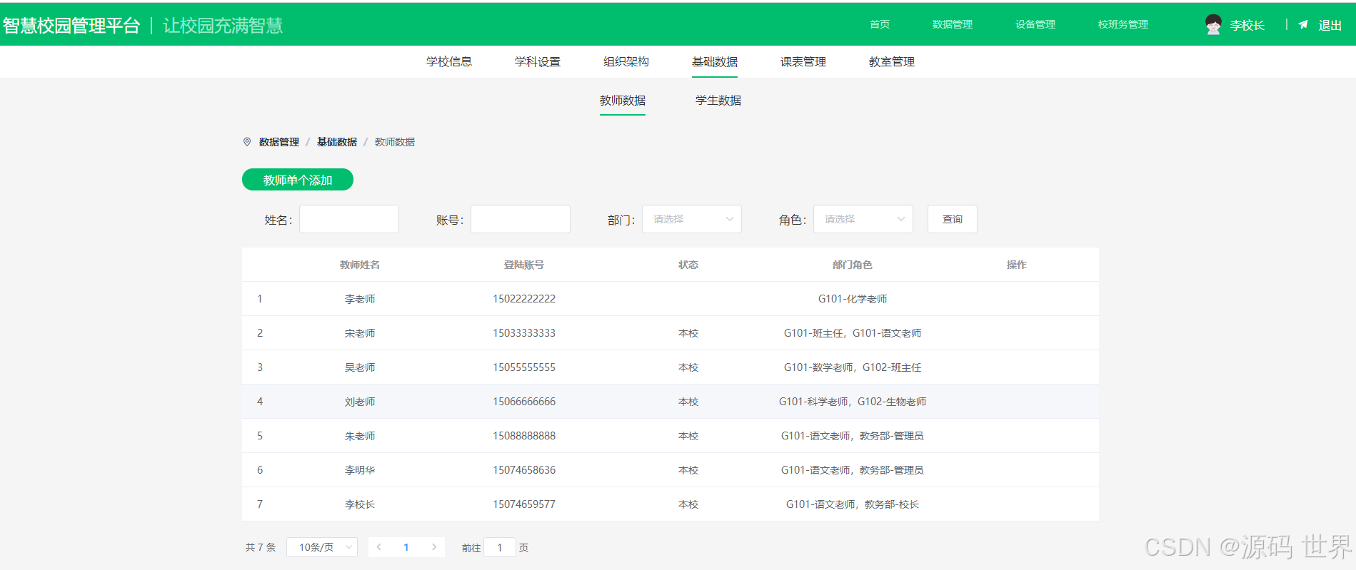This screenshot has height=570, width=1356.
Task: Select the 吴老师 name cell
Action: [360, 367]
